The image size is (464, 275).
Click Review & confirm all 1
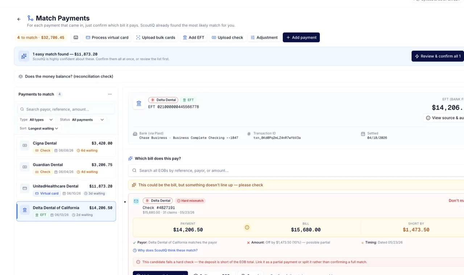pos(438,56)
